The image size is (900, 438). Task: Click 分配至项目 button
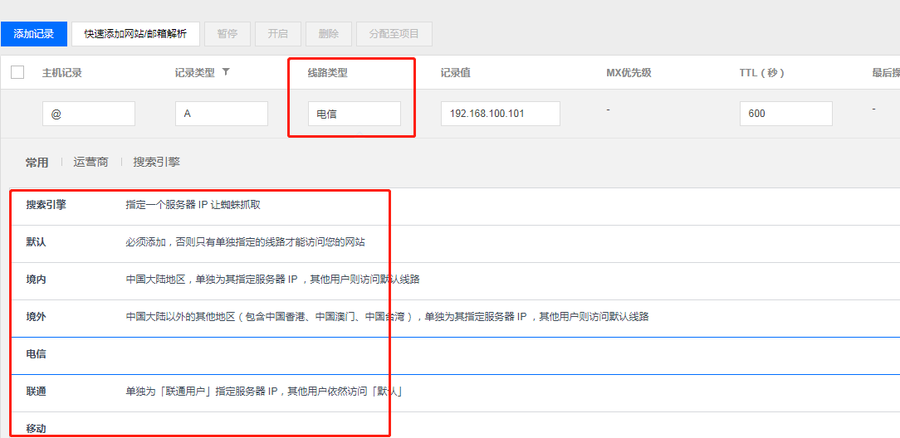394,34
